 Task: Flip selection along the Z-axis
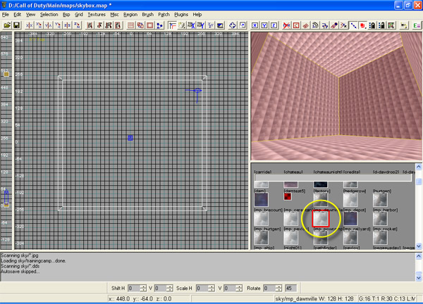67,25
